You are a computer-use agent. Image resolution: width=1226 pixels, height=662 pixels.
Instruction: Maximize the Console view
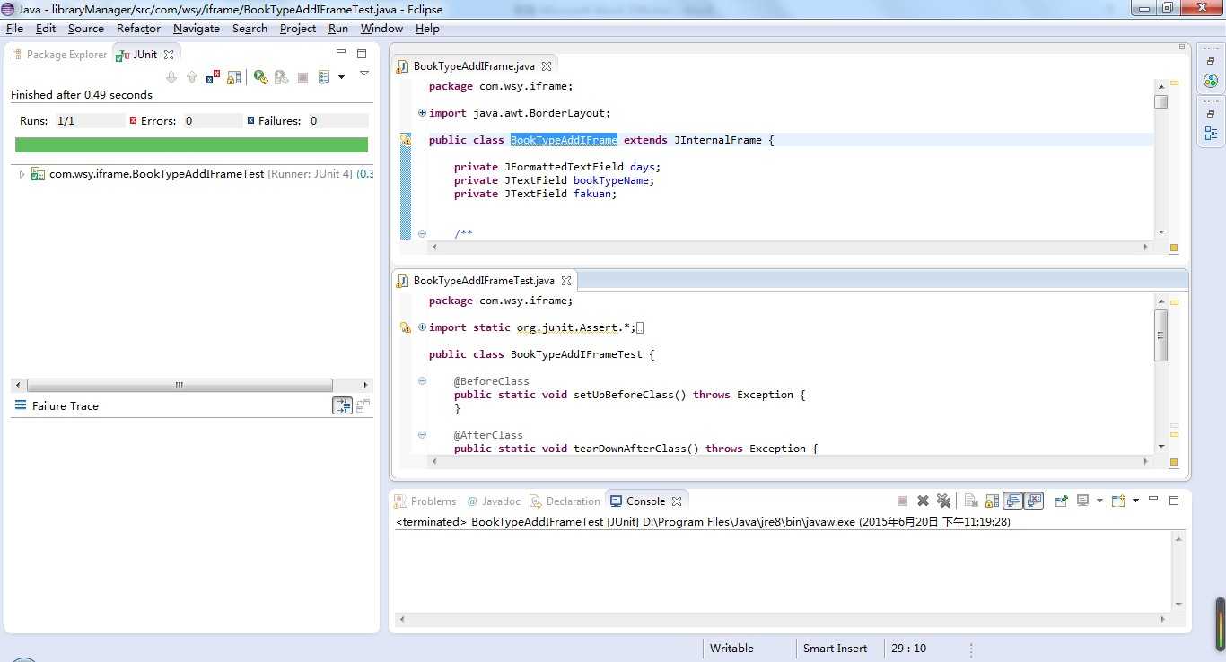(1173, 500)
